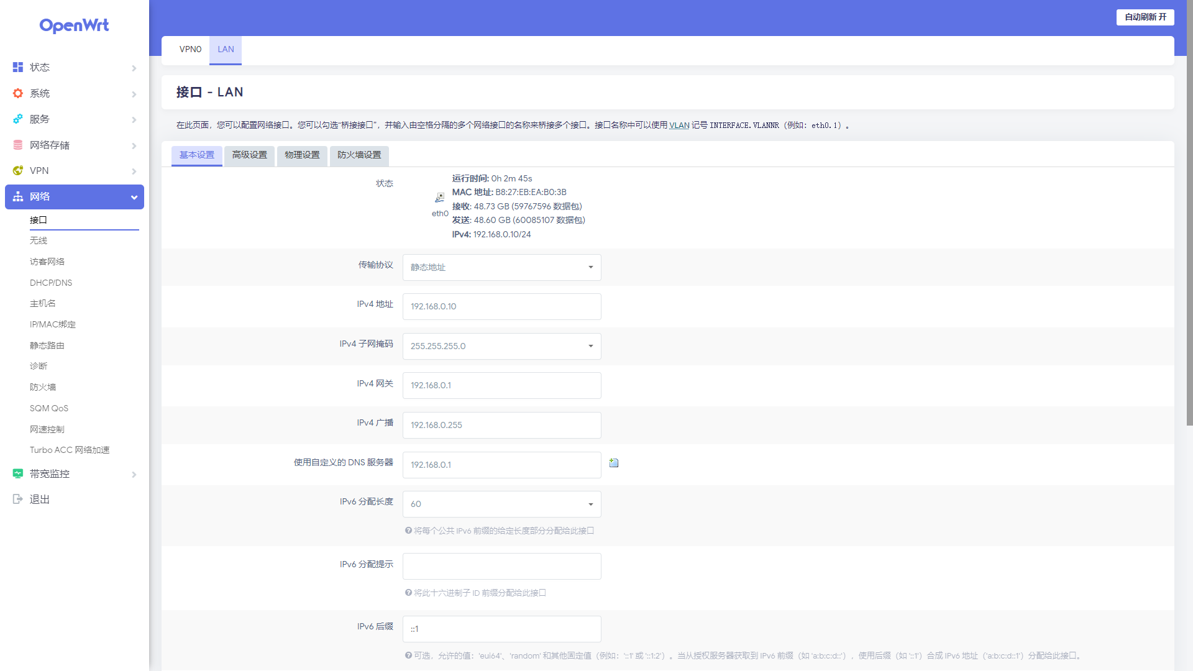The width and height of the screenshot is (1193, 671).
Task: Open the 网速控制 page
Action: (x=47, y=429)
